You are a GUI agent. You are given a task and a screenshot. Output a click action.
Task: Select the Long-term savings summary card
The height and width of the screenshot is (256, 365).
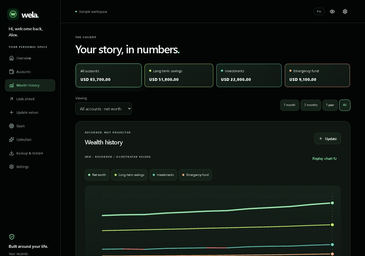179,75
